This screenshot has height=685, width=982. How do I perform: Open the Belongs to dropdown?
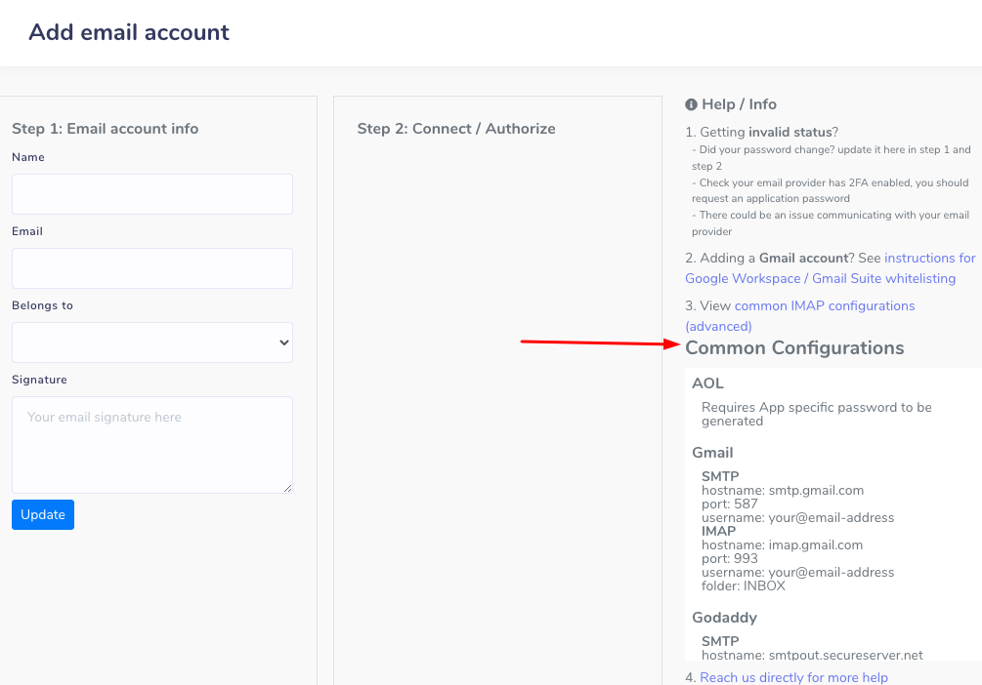[151, 342]
